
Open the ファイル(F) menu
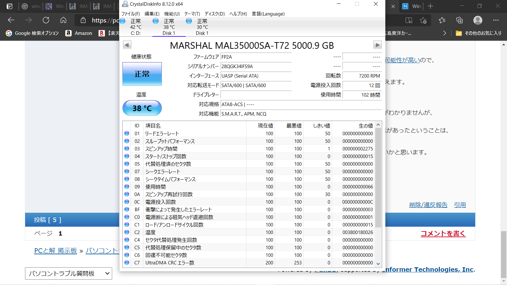coord(131,14)
